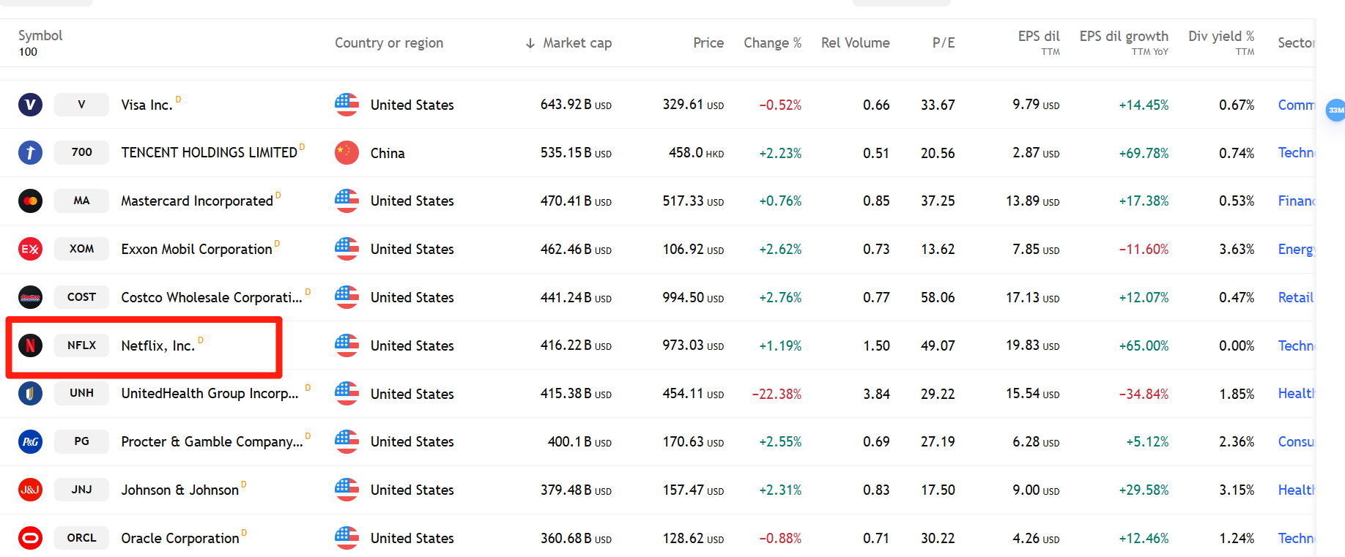Sort table by Change % column
Image resolution: width=1345 pixels, height=557 pixels.
(772, 42)
